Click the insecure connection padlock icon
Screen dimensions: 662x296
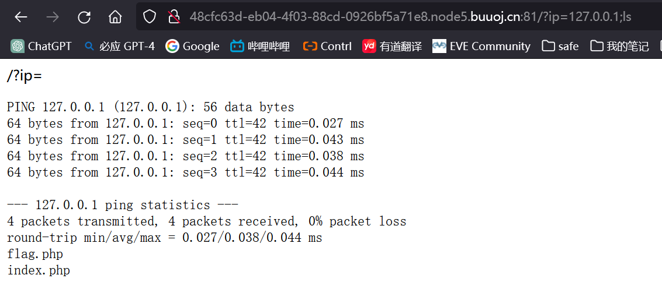point(174,17)
